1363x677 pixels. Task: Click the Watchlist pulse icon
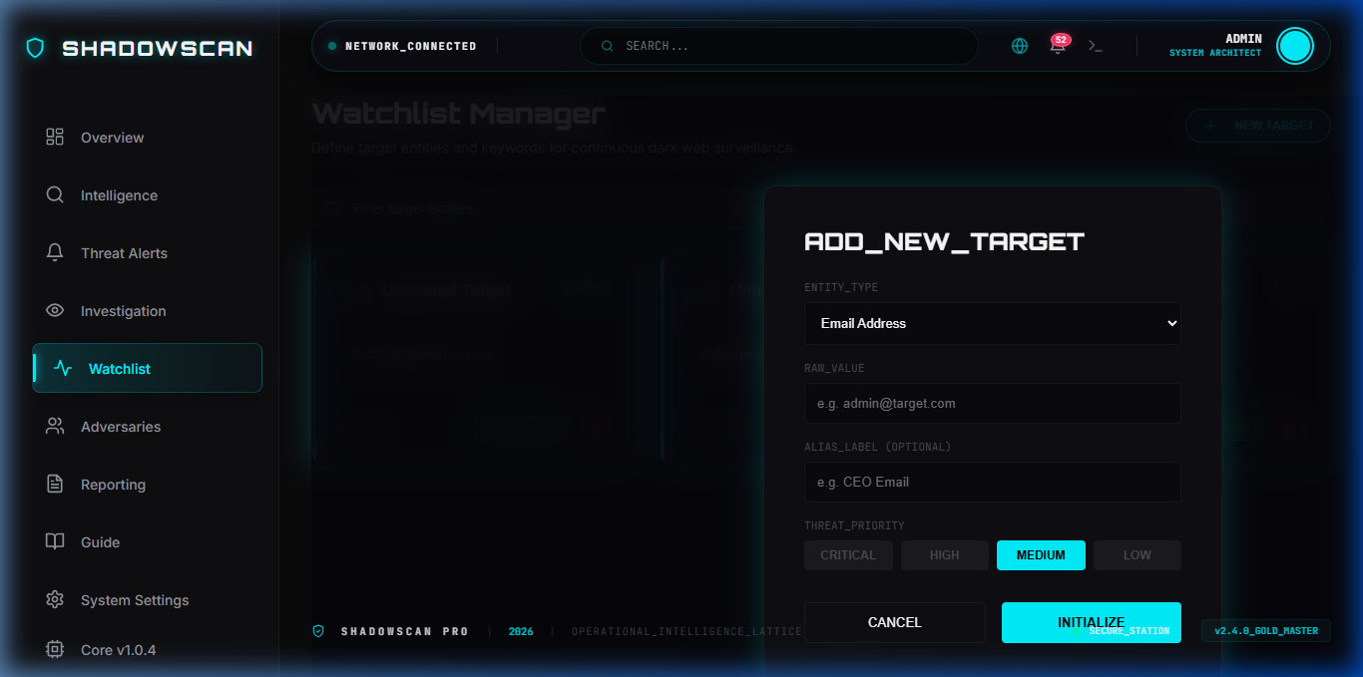[x=63, y=368]
